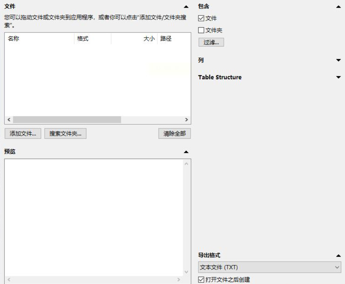Image resolution: width=345 pixels, height=284 pixels.
Task: Collapse the 文件 section arrow
Action: (x=186, y=7)
